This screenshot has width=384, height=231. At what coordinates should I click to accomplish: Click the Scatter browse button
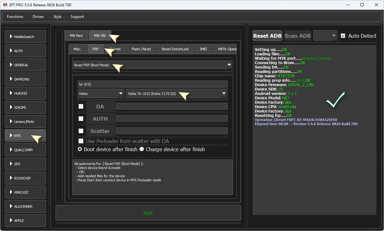pos(100,131)
